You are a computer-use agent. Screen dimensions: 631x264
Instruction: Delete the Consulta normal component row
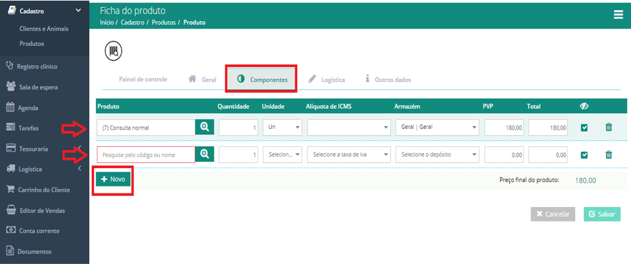(608, 127)
